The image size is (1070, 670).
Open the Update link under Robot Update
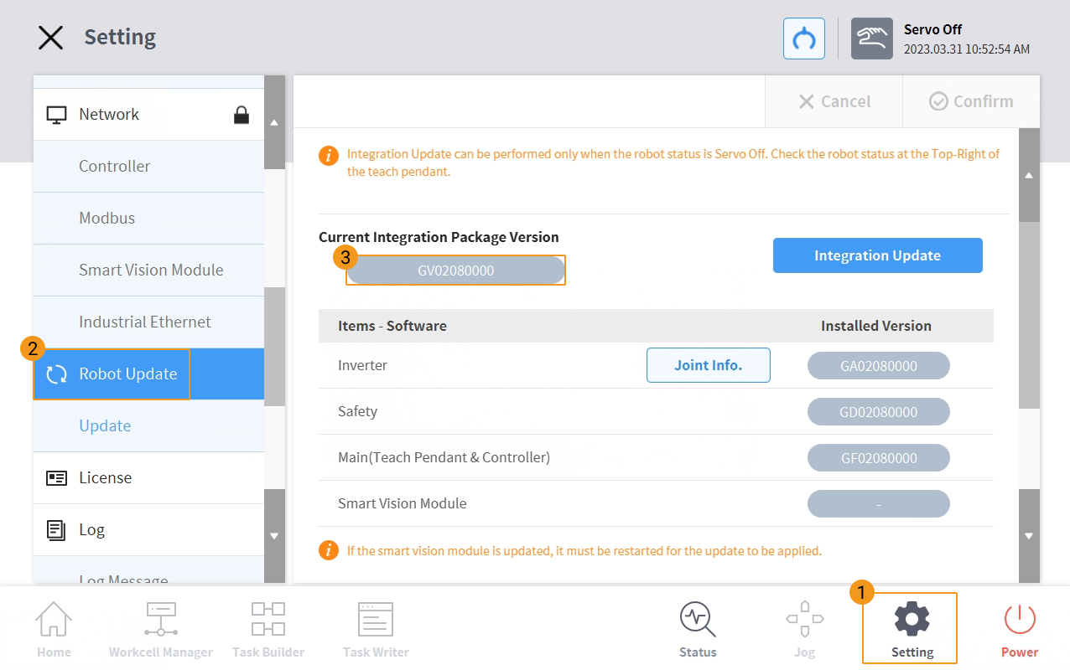pyautogui.click(x=105, y=426)
